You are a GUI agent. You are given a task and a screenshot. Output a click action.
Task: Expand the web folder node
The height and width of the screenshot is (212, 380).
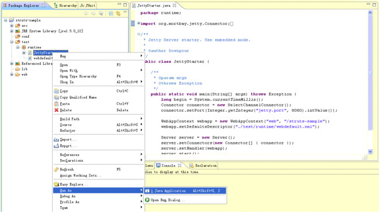pyautogui.click(x=12, y=75)
